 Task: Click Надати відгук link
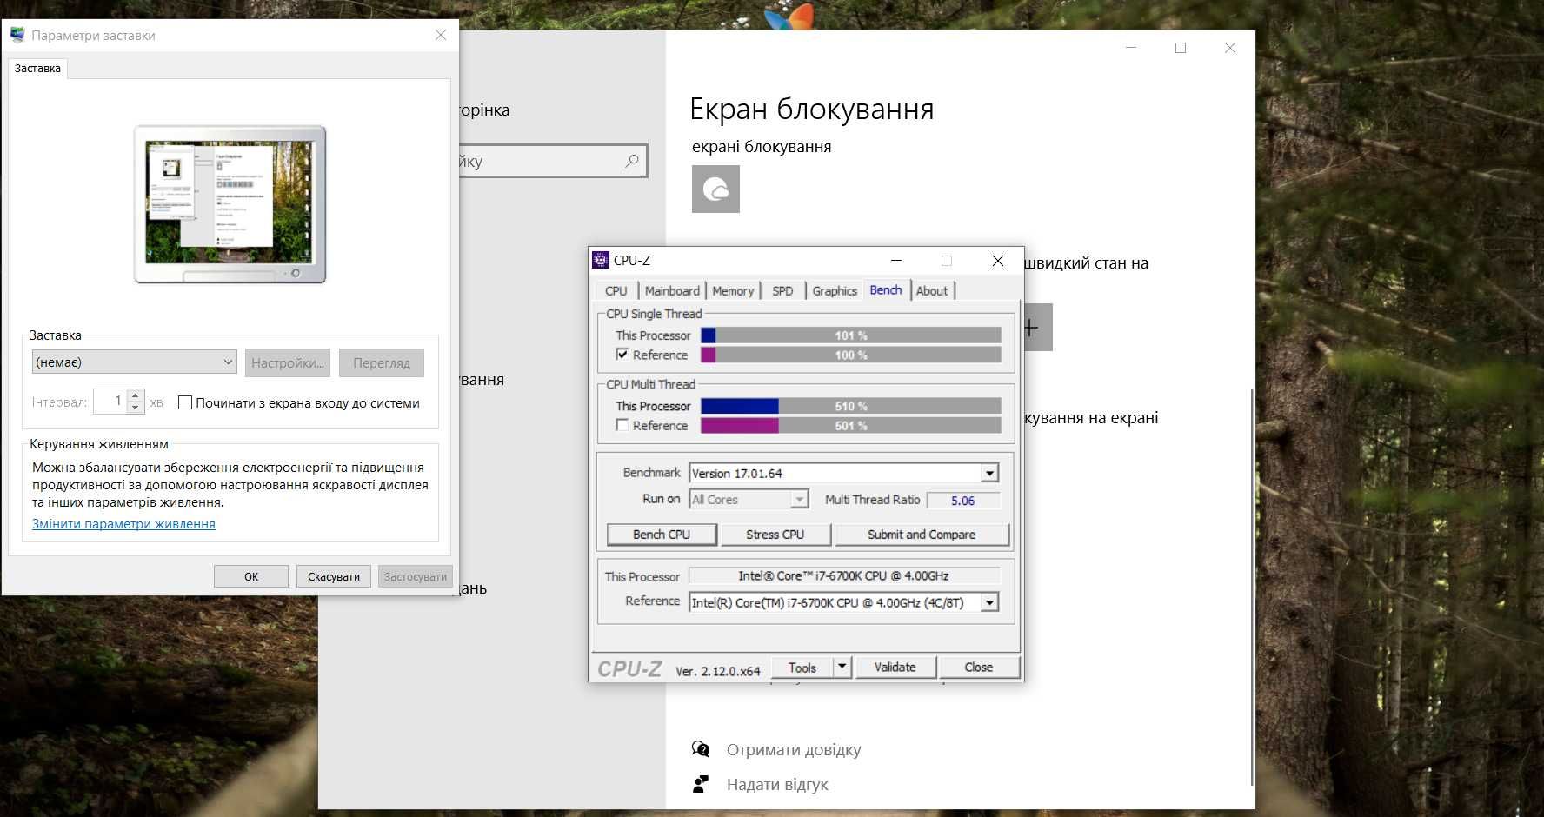(777, 784)
